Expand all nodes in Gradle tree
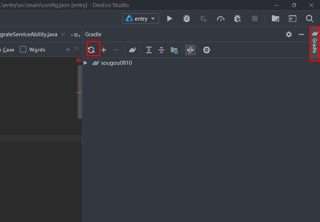 [x=149, y=50]
